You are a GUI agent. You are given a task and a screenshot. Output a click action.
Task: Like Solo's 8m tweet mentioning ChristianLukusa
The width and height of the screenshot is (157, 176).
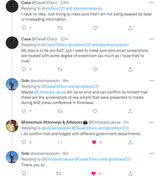(x=95, y=111)
